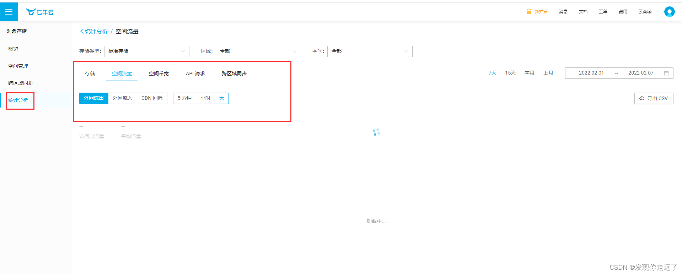
Task: Open the 空间带宽 tab
Action: coord(159,73)
